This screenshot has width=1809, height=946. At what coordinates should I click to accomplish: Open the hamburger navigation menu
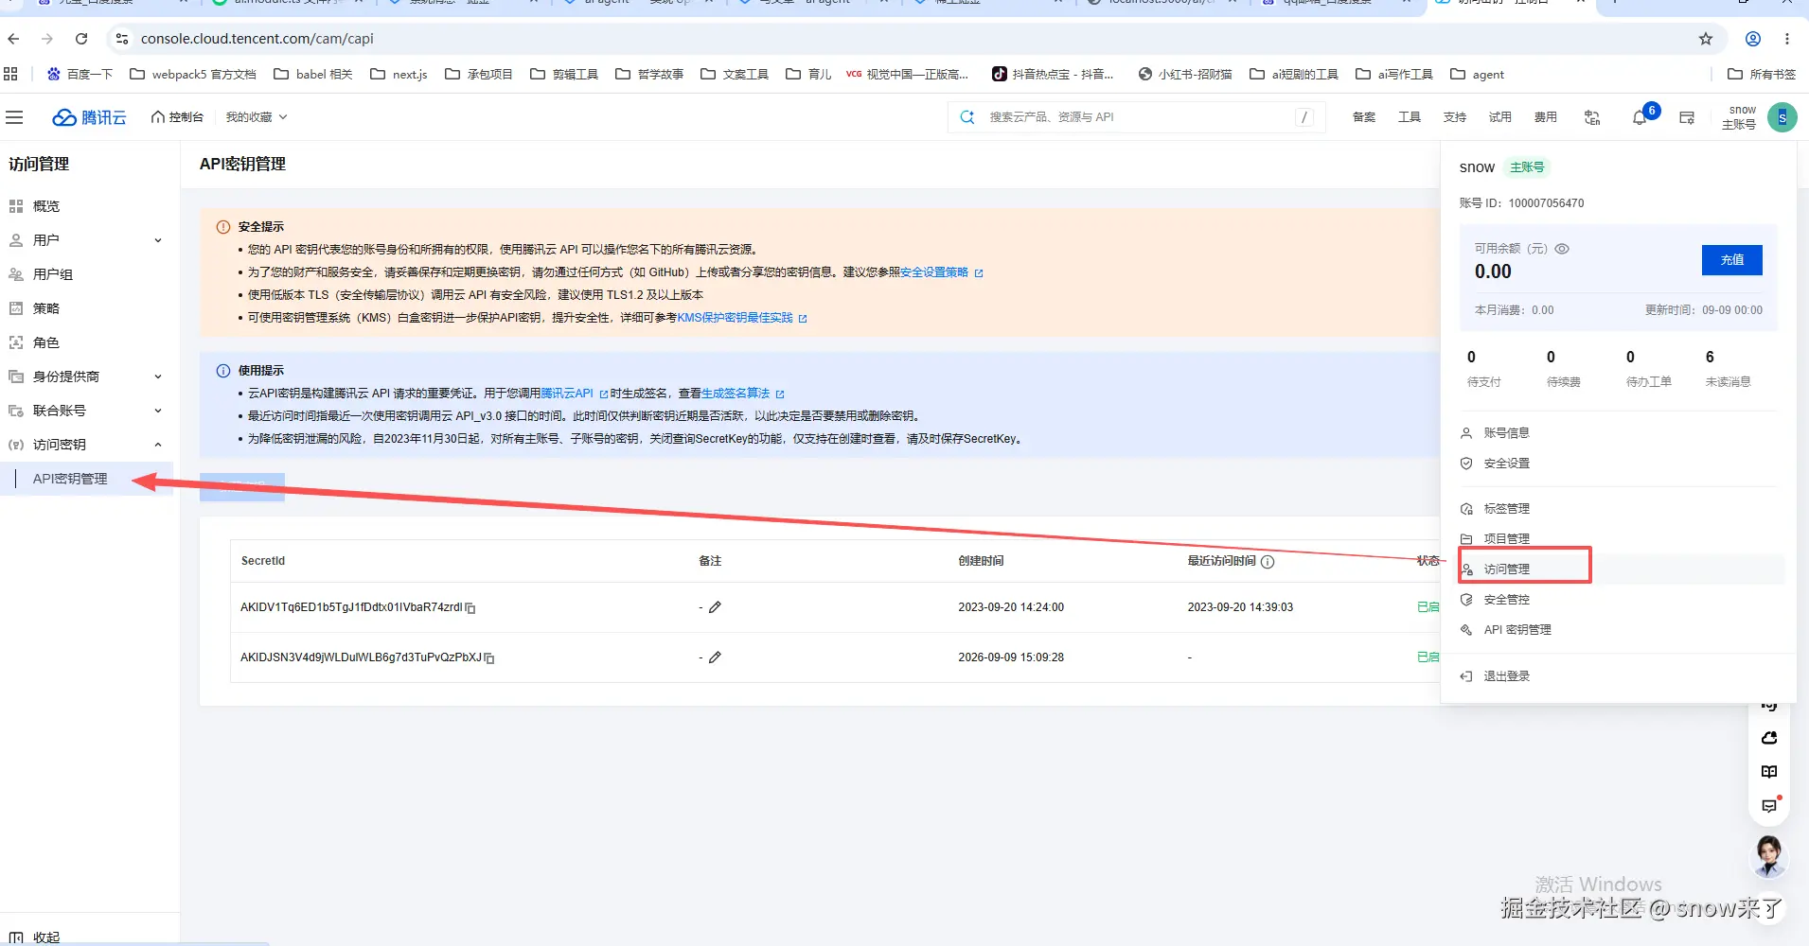pos(14,117)
